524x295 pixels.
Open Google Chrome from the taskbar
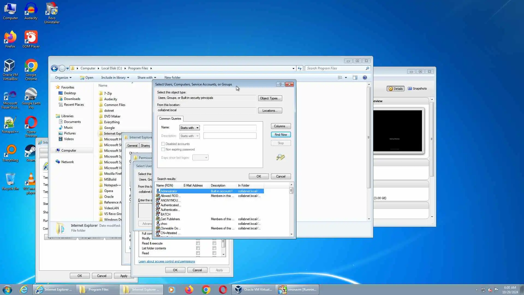[x=206, y=290]
